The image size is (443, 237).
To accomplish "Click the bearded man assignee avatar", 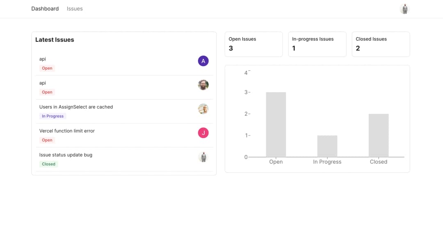I will pos(203,85).
